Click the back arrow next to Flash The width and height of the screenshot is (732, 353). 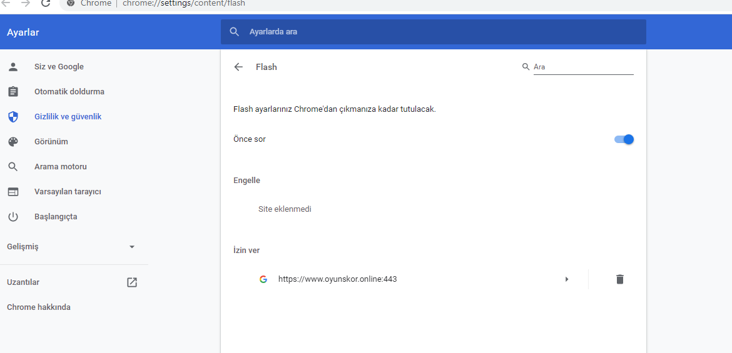click(238, 67)
